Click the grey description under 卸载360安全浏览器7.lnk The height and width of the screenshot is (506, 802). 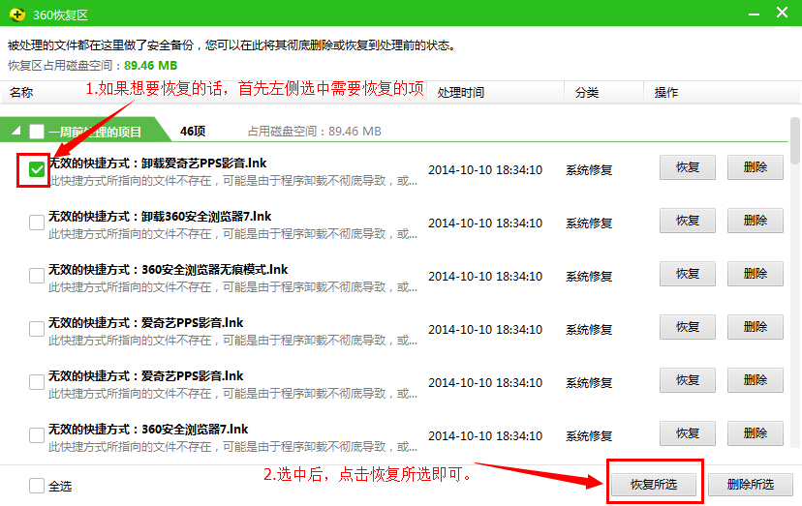click(x=232, y=234)
